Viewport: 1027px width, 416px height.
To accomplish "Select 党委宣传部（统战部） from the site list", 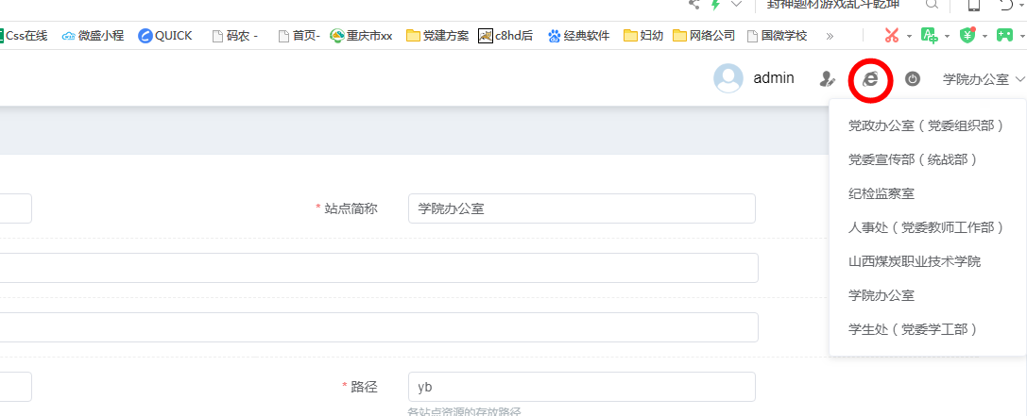I will 913,159.
